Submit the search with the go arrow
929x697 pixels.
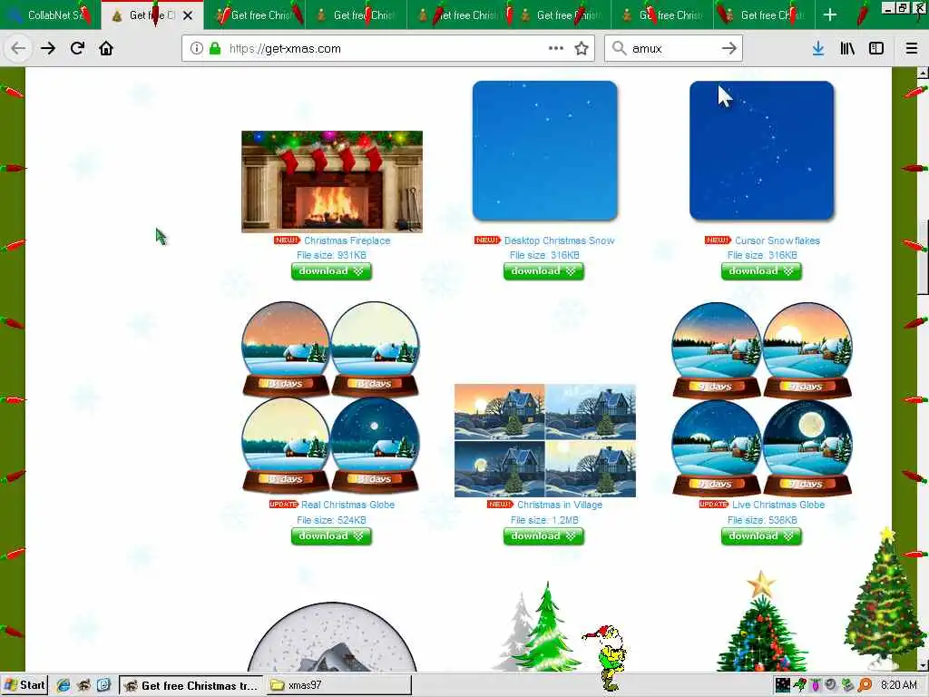729,49
